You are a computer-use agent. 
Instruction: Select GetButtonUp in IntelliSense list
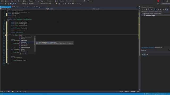24,46
